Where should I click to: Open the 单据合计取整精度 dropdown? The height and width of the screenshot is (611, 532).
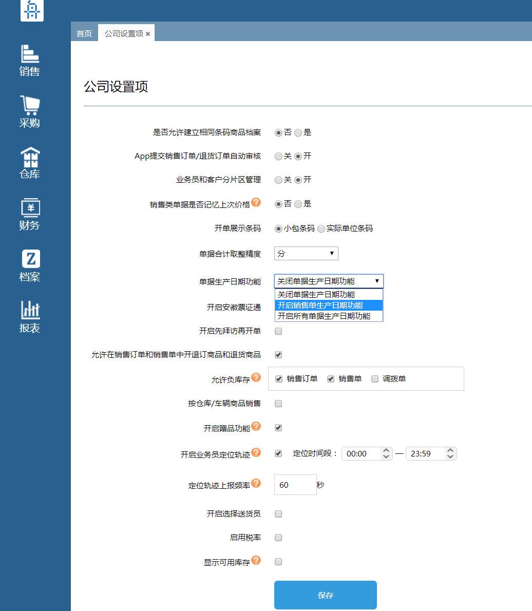[306, 253]
